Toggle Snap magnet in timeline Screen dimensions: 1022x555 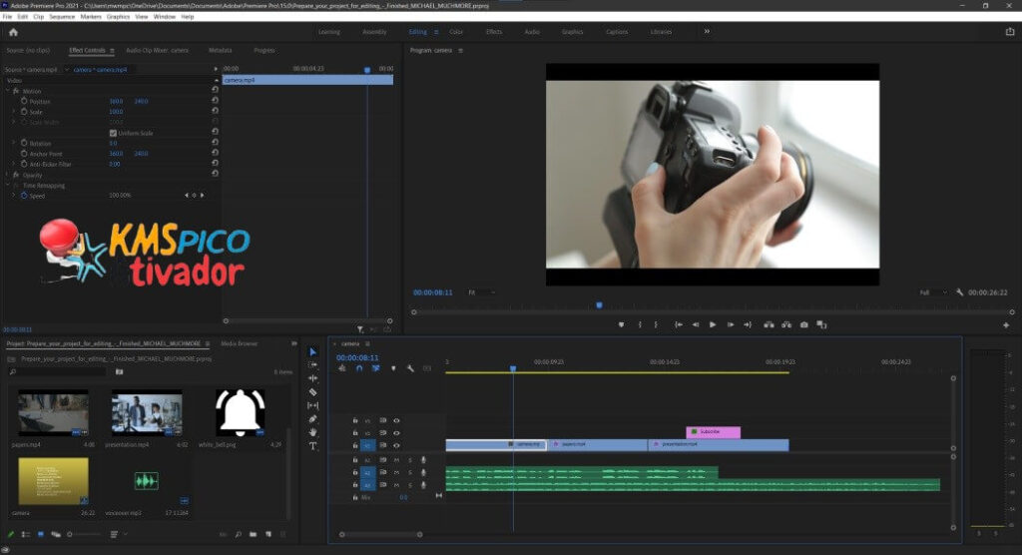point(359,368)
